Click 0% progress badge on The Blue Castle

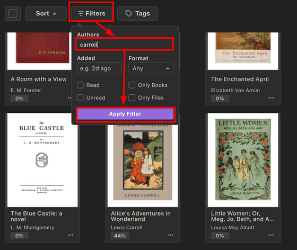19,236
